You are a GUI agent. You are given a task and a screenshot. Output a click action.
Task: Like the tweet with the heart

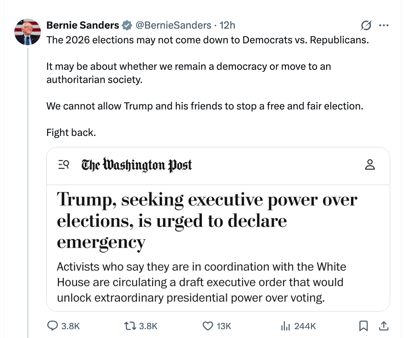(x=208, y=326)
